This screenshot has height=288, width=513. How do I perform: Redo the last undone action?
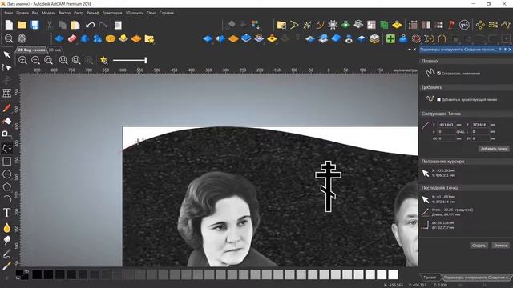coord(103,25)
